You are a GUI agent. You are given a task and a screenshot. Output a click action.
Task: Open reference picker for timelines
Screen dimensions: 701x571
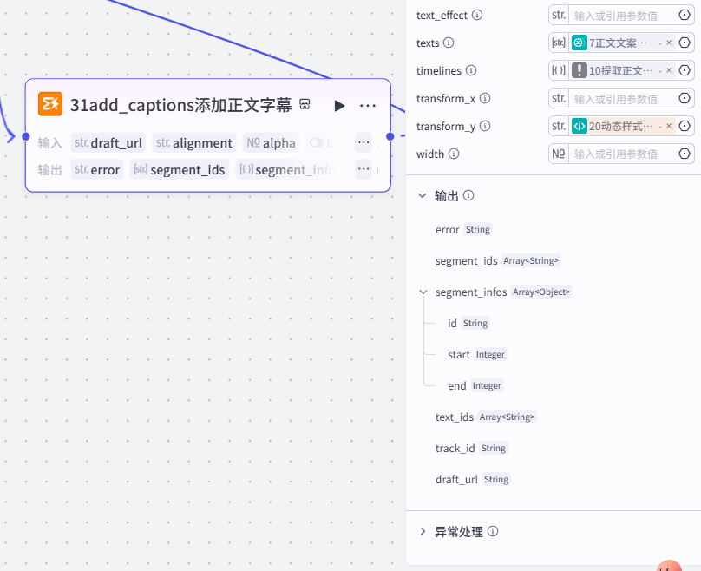tap(685, 70)
